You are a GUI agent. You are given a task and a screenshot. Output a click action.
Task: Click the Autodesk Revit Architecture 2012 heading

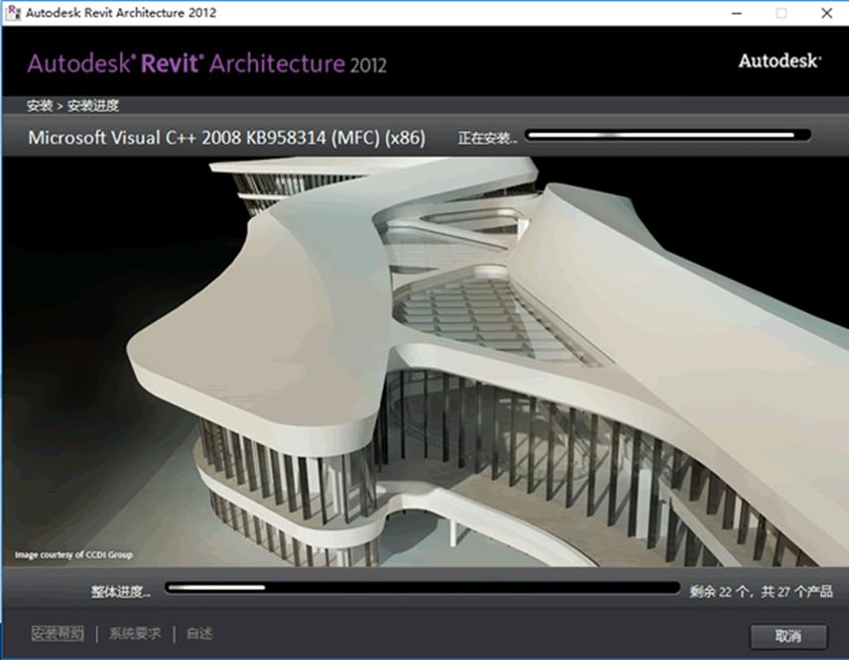pyautogui.click(x=207, y=63)
